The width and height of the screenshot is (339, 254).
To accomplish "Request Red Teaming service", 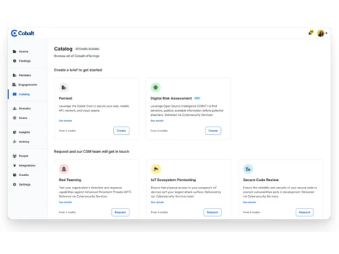I will 120,212.
